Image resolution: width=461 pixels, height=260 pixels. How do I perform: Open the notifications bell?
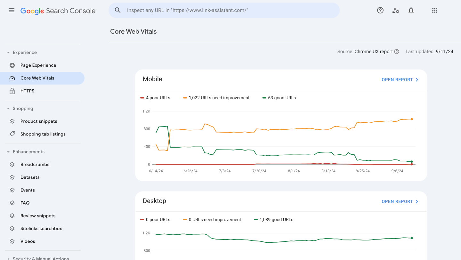(411, 10)
